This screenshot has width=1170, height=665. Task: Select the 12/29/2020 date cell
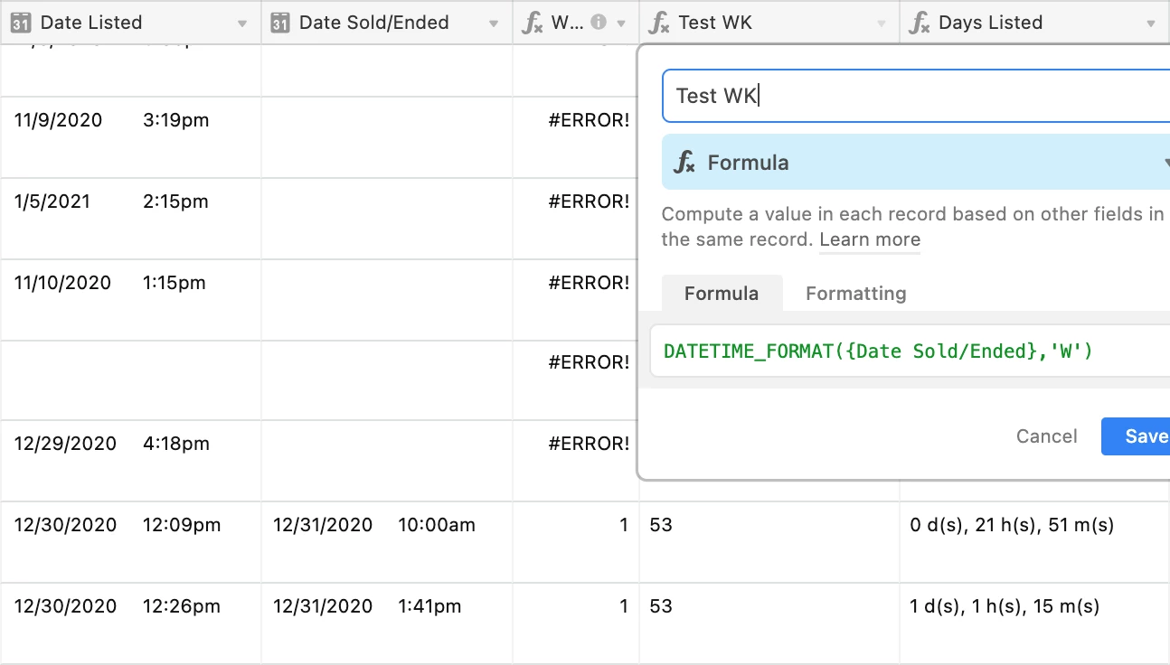65,444
